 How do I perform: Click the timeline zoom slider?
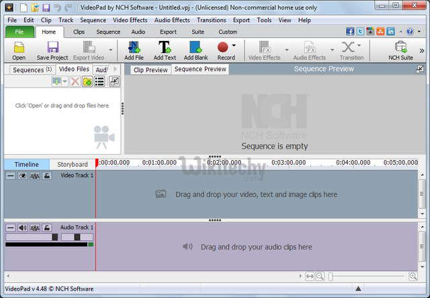pos(367,276)
